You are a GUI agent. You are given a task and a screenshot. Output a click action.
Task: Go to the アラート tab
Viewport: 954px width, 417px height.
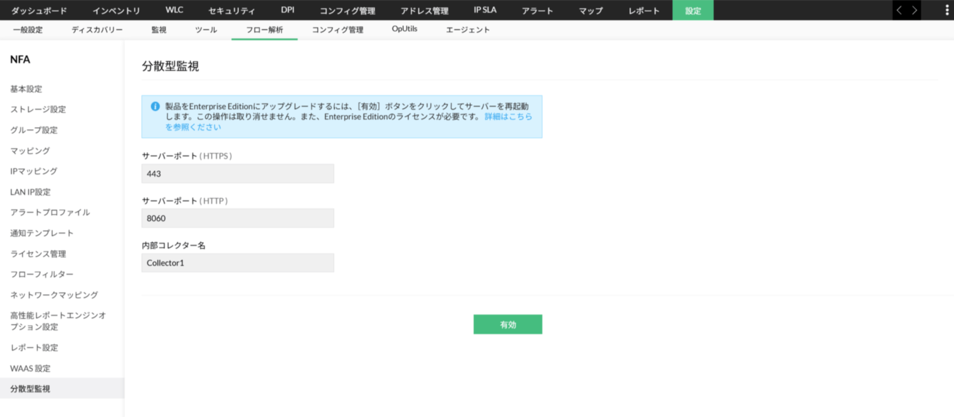pyautogui.click(x=537, y=11)
